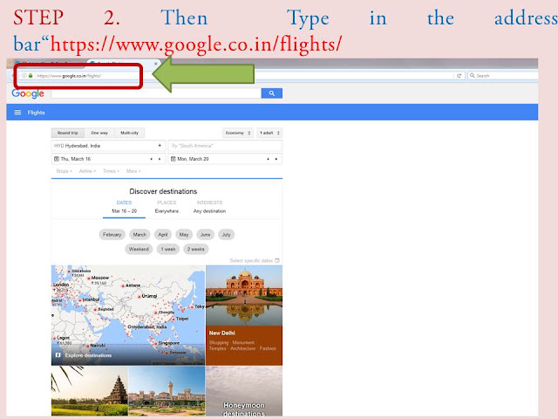Select the One way option
Screen dimensions: 558x419
99,133
